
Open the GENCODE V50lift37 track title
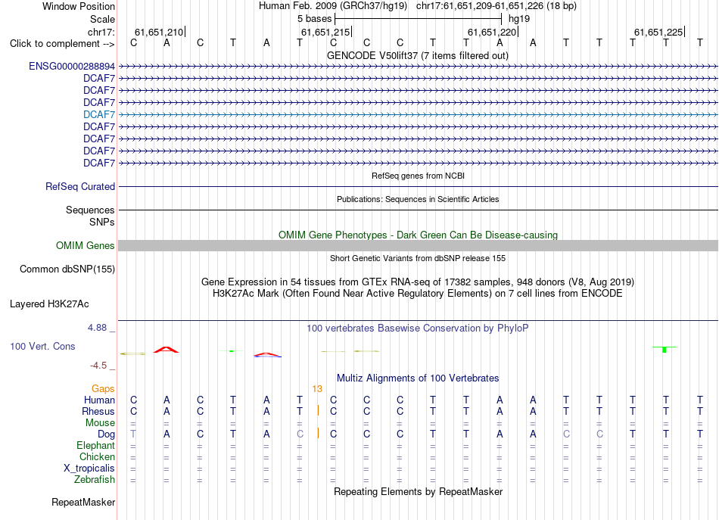[417, 55]
